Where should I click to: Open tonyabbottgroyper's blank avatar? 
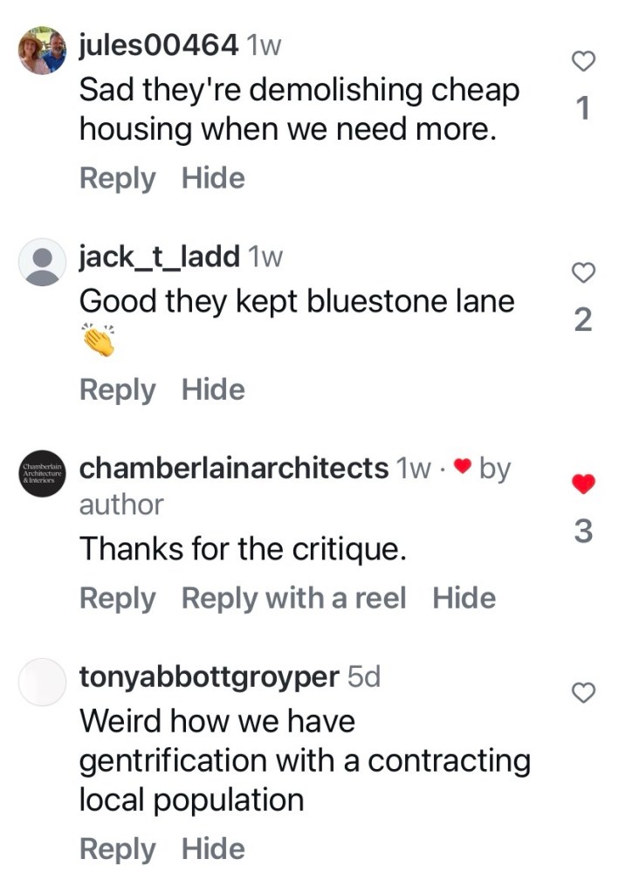(x=42, y=683)
